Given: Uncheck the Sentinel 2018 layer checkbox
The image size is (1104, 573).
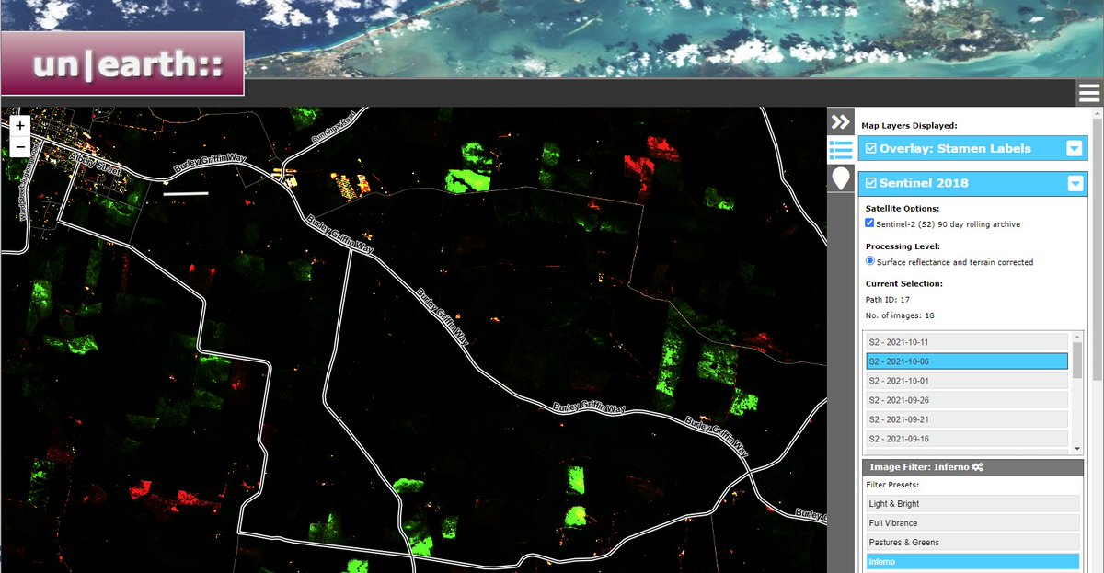Looking at the screenshot, I should pyautogui.click(x=869, y=182).
